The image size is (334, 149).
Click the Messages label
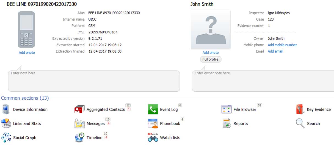[96, 124]
